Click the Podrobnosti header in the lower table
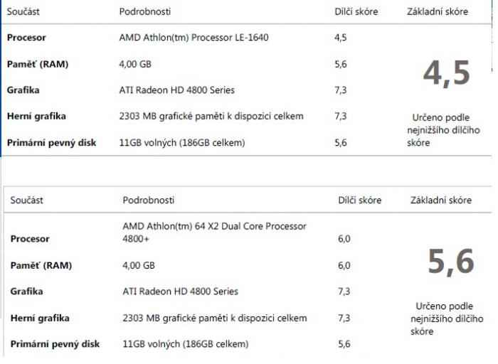Screen dimensions: 498x364 (x=149, y=200)
